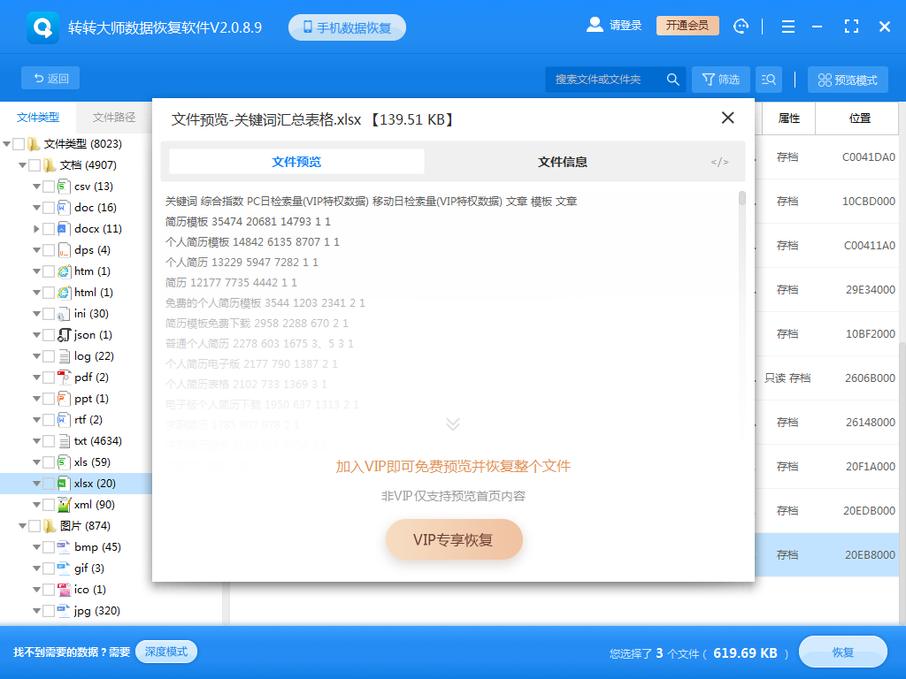
Task: Check the 文档 category checkbox
Action: click(x=36, y=164)
